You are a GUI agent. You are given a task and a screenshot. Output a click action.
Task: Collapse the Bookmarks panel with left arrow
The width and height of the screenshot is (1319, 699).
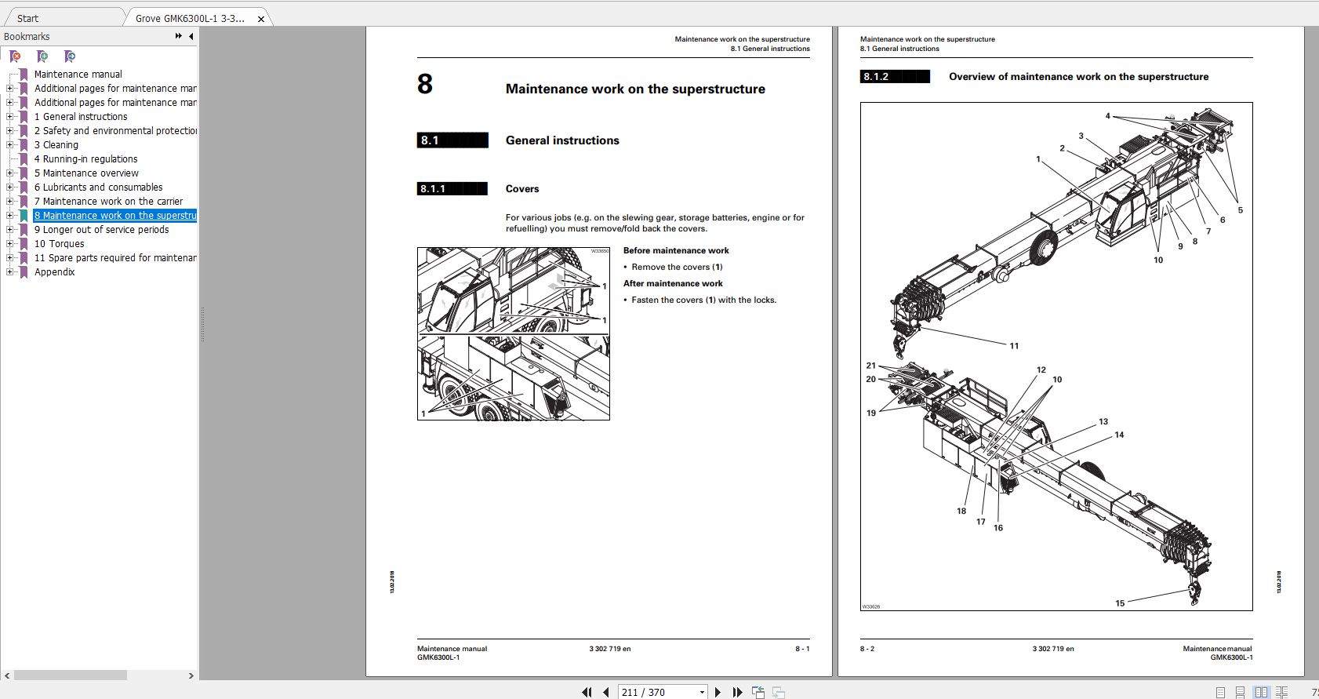[x=191, y=36]
